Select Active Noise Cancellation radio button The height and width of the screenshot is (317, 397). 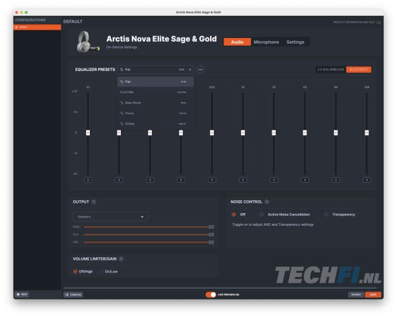[x=262, y=214]
